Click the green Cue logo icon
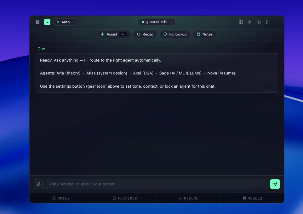The image size is (303, 214). 47,22
